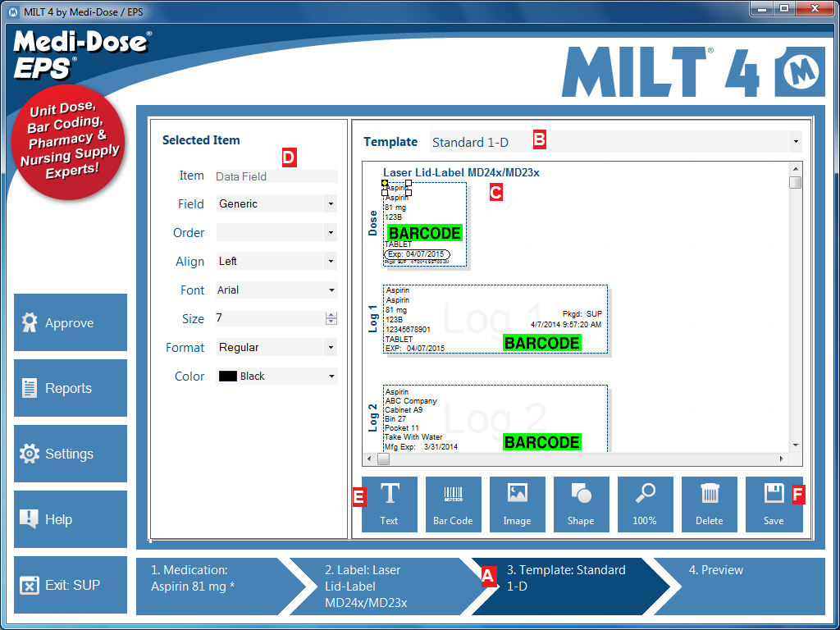Select "81 mg" in the Log 1 label
Image resolution: width=840 pixels, height=630 pixels.
pos(396,309)
